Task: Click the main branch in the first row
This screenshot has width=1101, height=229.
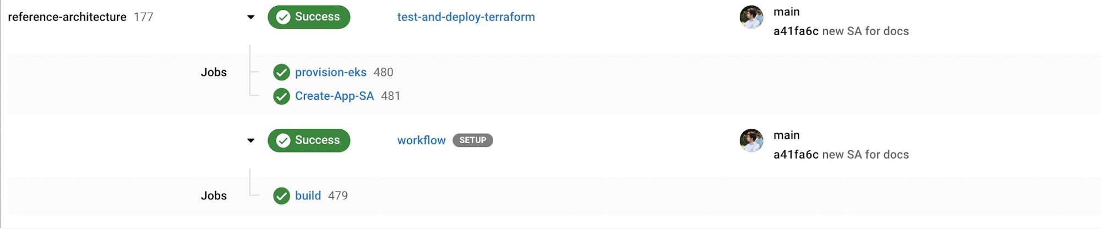Action: click(786, 12)
